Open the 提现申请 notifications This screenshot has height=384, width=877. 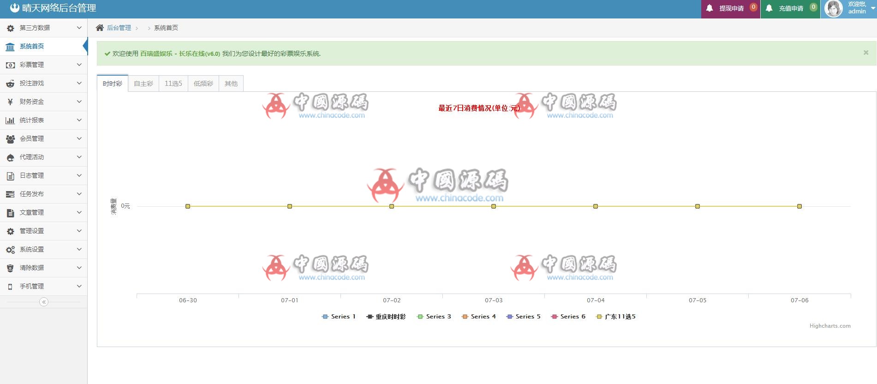(x=730, y=9)
